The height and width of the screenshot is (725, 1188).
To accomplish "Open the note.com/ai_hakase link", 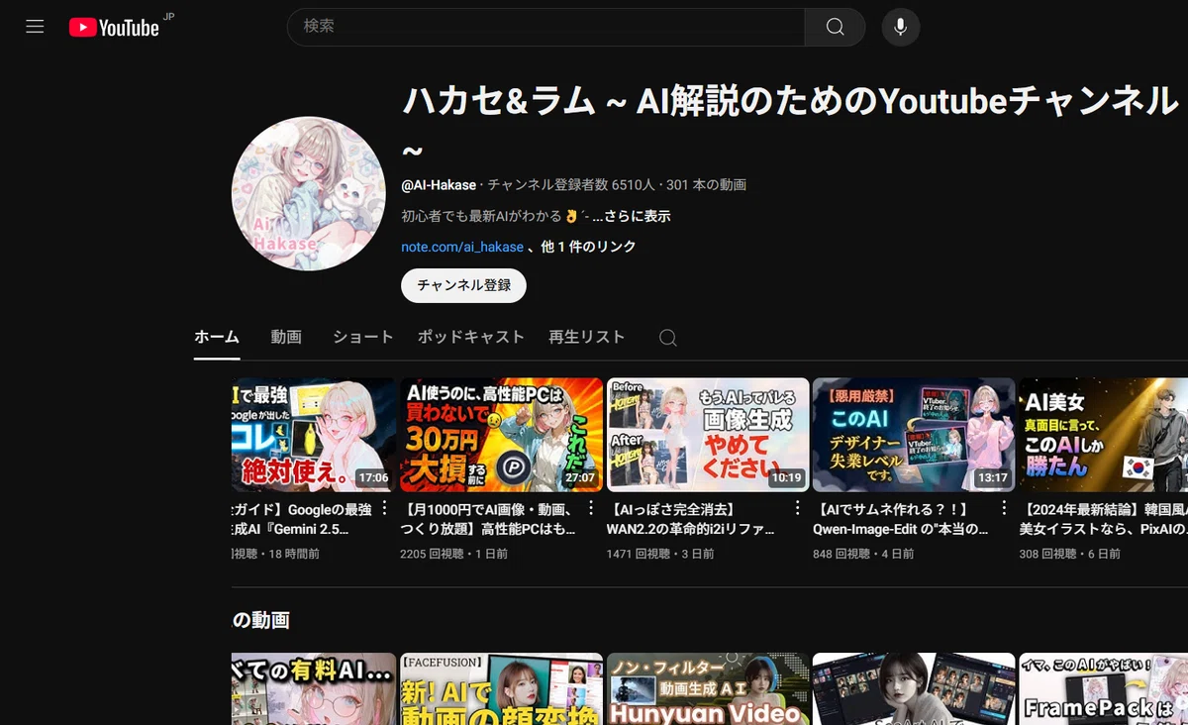I will [x=462, y=247].
